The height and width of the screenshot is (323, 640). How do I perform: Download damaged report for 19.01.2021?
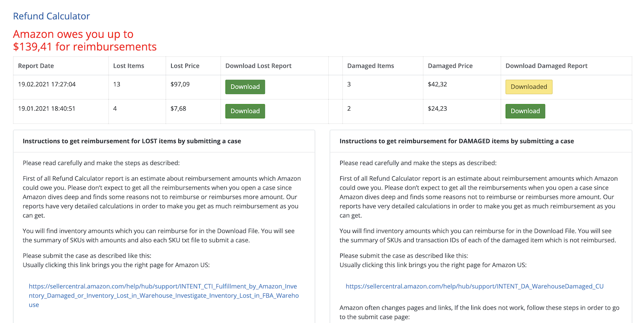click(525, 111)
